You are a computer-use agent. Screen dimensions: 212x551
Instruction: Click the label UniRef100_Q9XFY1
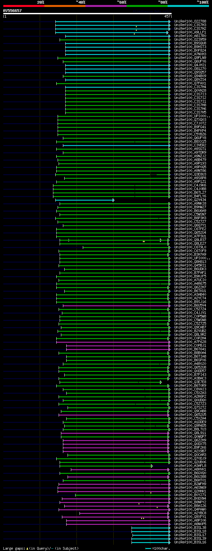pyautogui.click(x=190, y=517)
